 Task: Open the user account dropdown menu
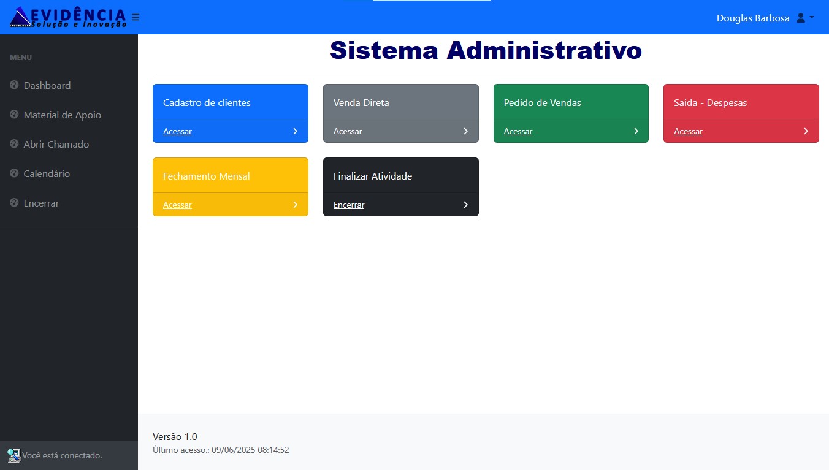[804, 18]
